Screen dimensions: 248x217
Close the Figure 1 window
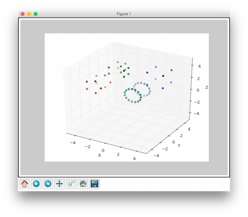click(x=22, y=14)
